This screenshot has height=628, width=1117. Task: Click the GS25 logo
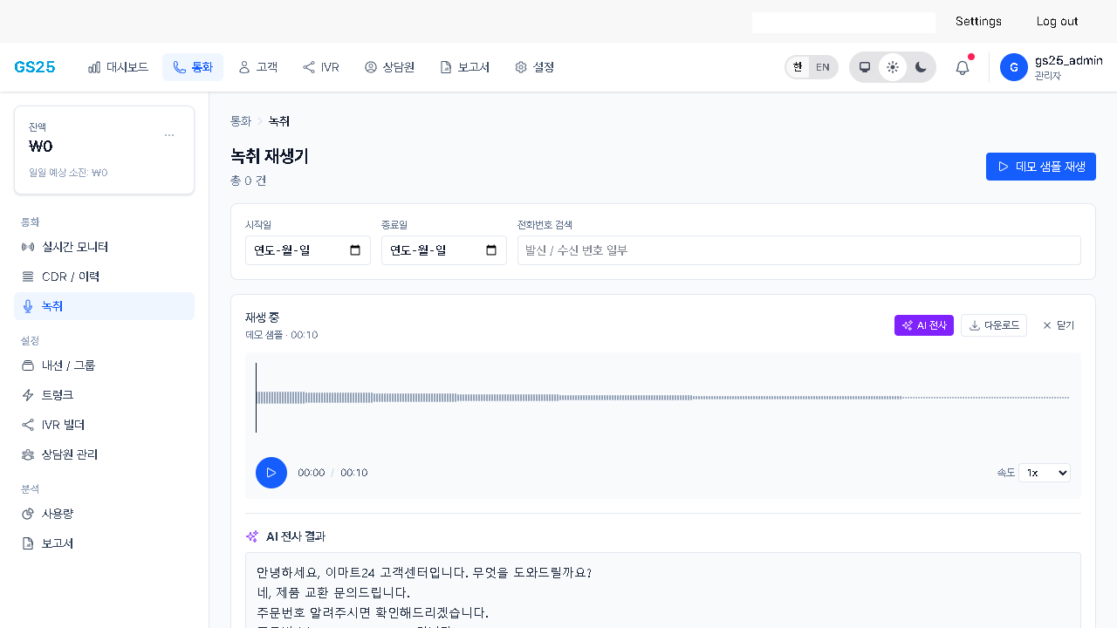(x=35, y=67)
